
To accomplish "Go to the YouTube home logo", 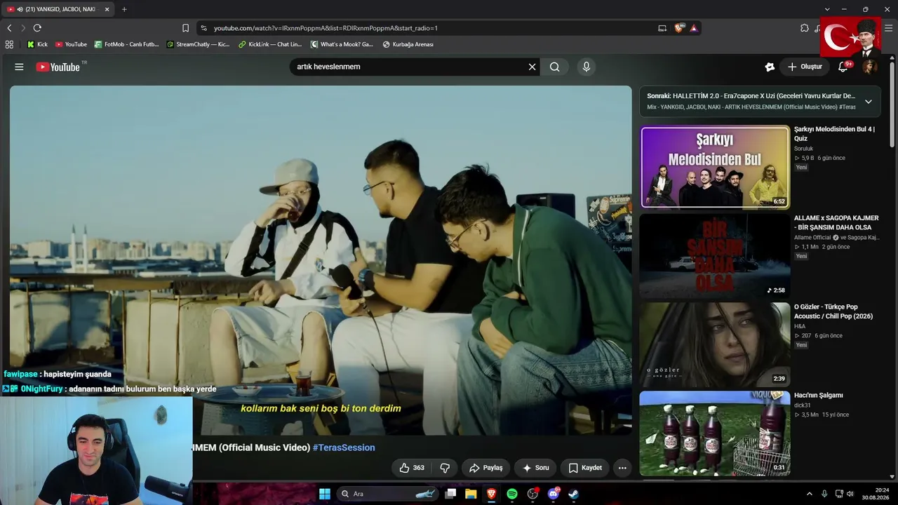I will tap(58, 67).
